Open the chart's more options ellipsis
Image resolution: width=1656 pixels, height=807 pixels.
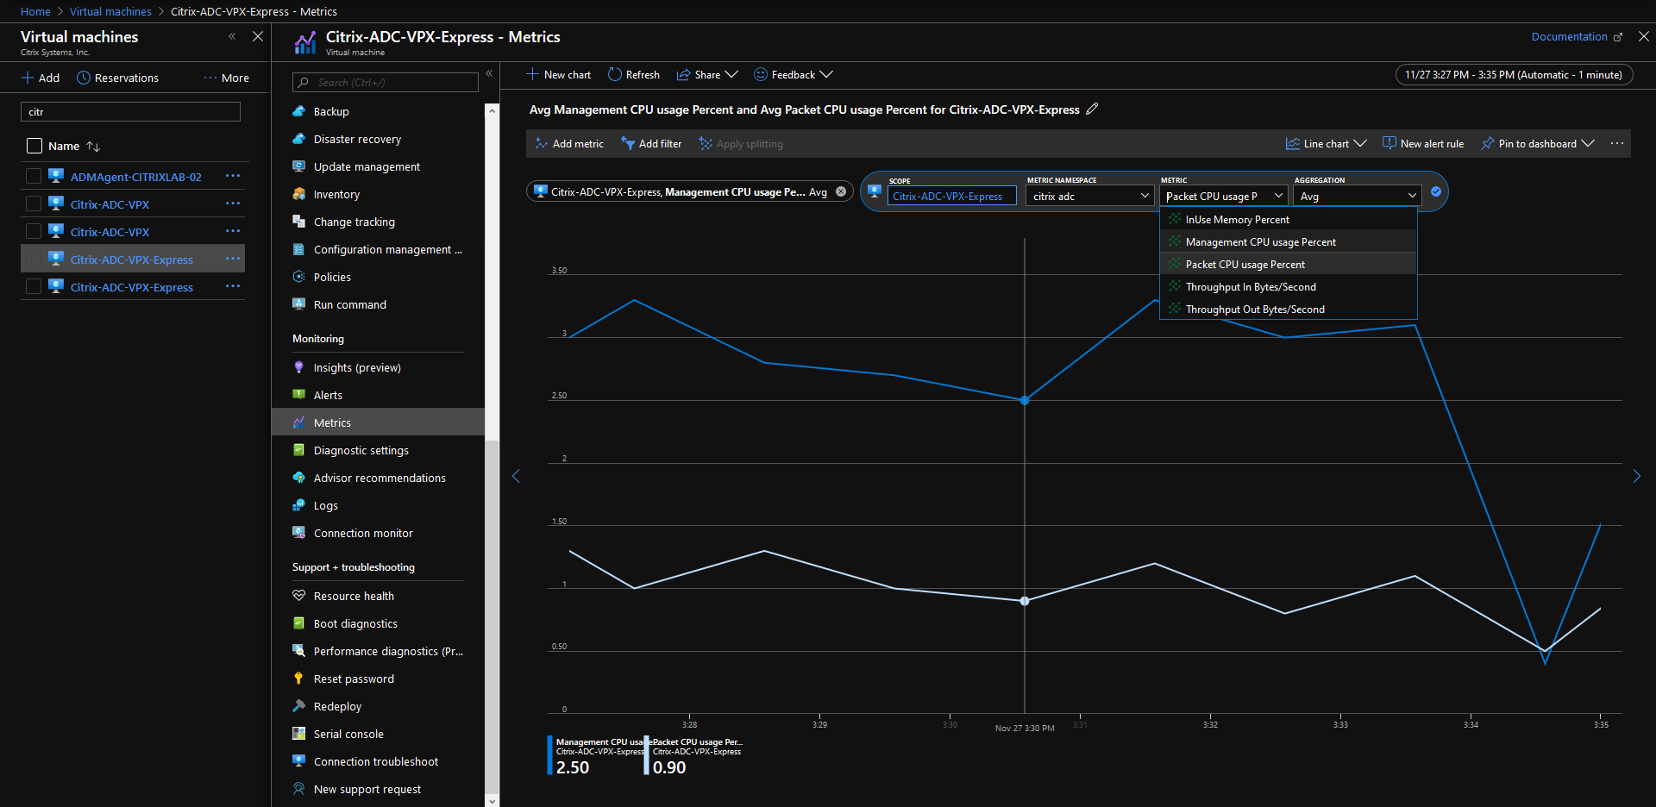pos(1617,143)
